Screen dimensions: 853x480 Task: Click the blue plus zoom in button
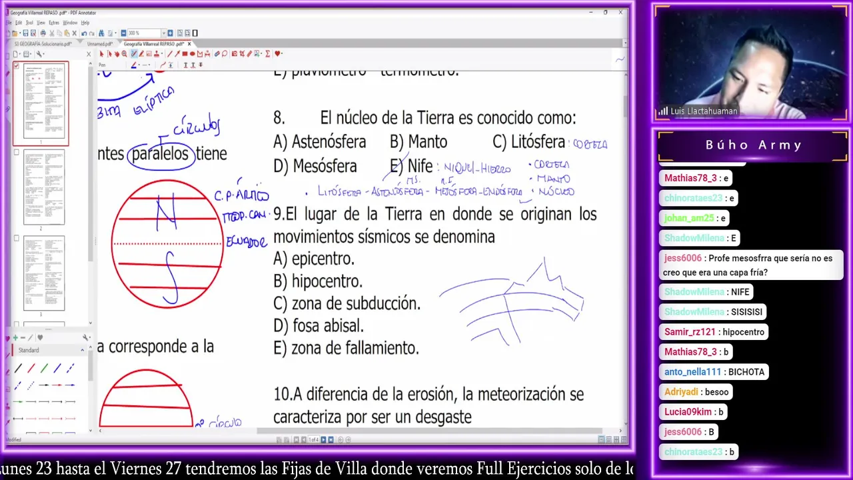[x=170, y=33]
